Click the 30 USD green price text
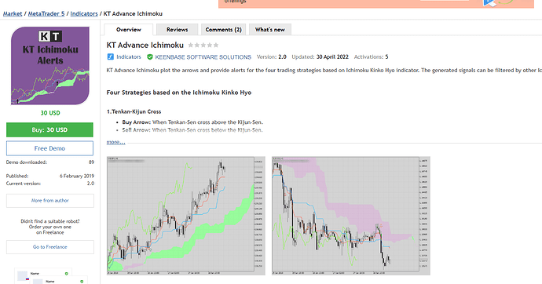The image size is (542, 284). 50,113
